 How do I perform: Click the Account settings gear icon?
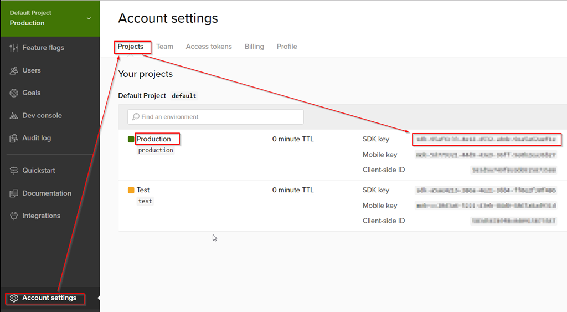[x=14, y=298]
